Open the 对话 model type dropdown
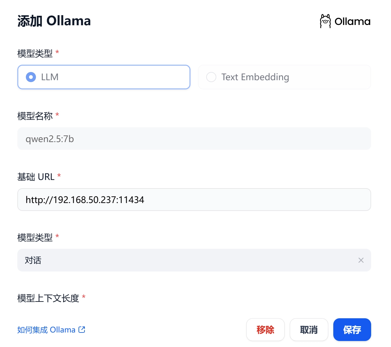Viewport: 391px width, 347px height. 189,260
